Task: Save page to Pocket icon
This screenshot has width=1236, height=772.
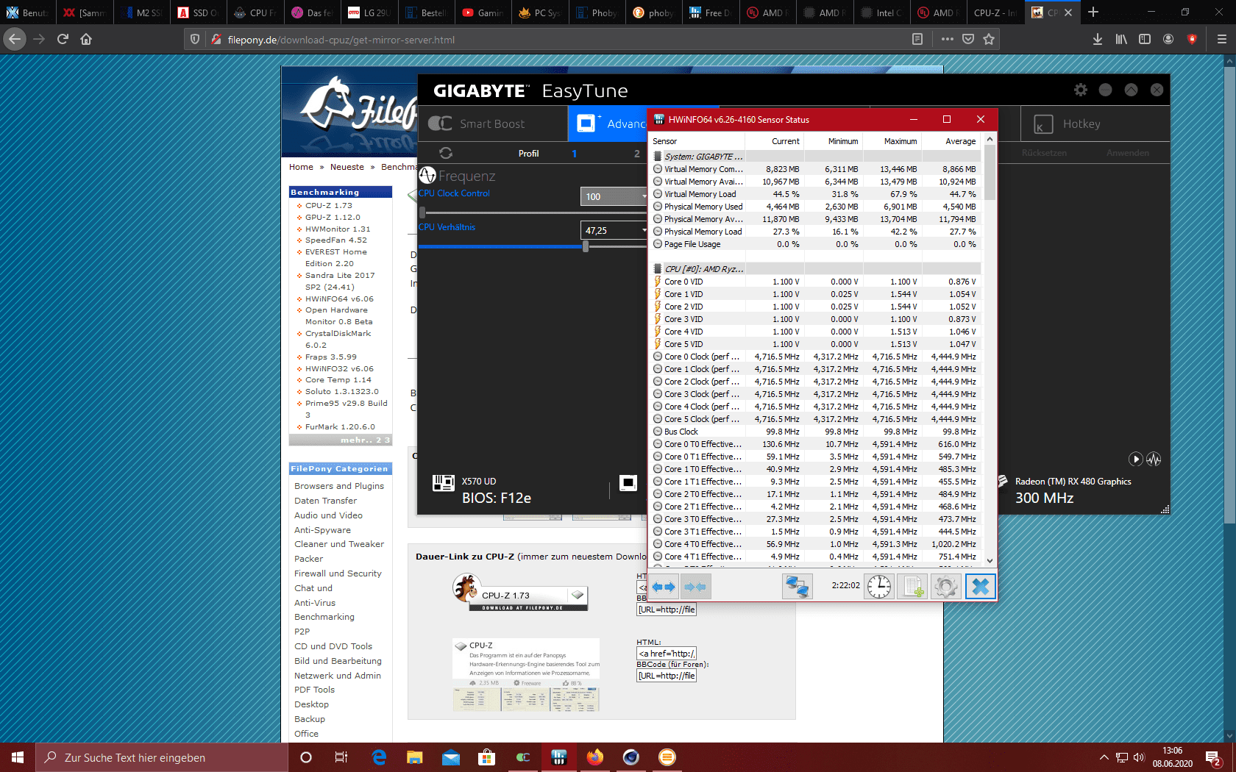Action: [968, 39]
